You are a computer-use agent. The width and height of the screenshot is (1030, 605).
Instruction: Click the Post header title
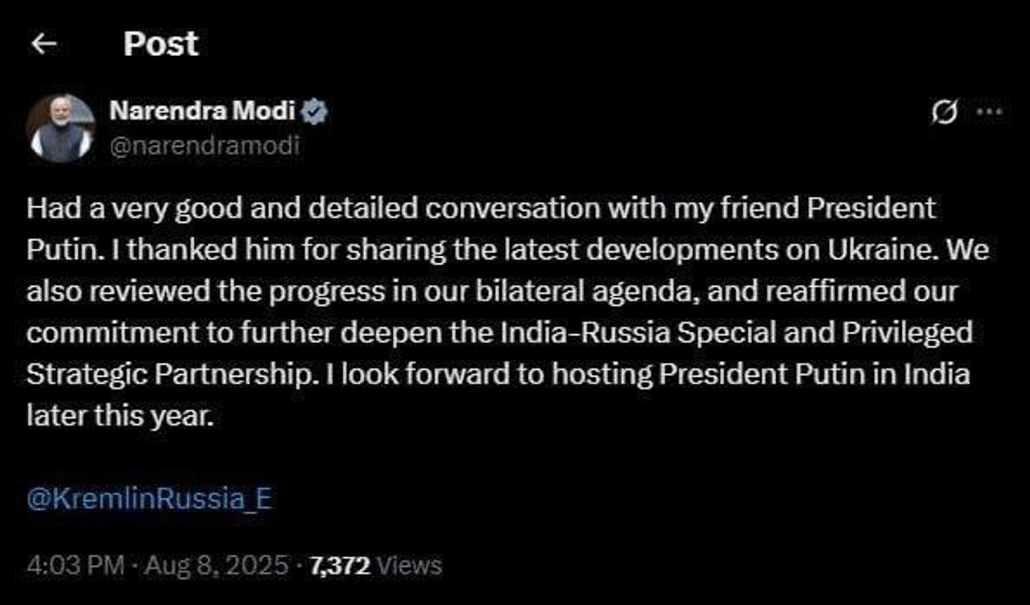[161, 43]
